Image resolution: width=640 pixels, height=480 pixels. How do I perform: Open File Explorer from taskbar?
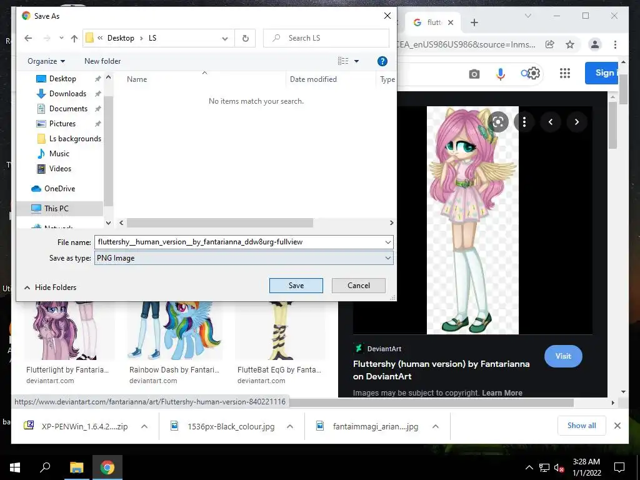coord(76,467)
